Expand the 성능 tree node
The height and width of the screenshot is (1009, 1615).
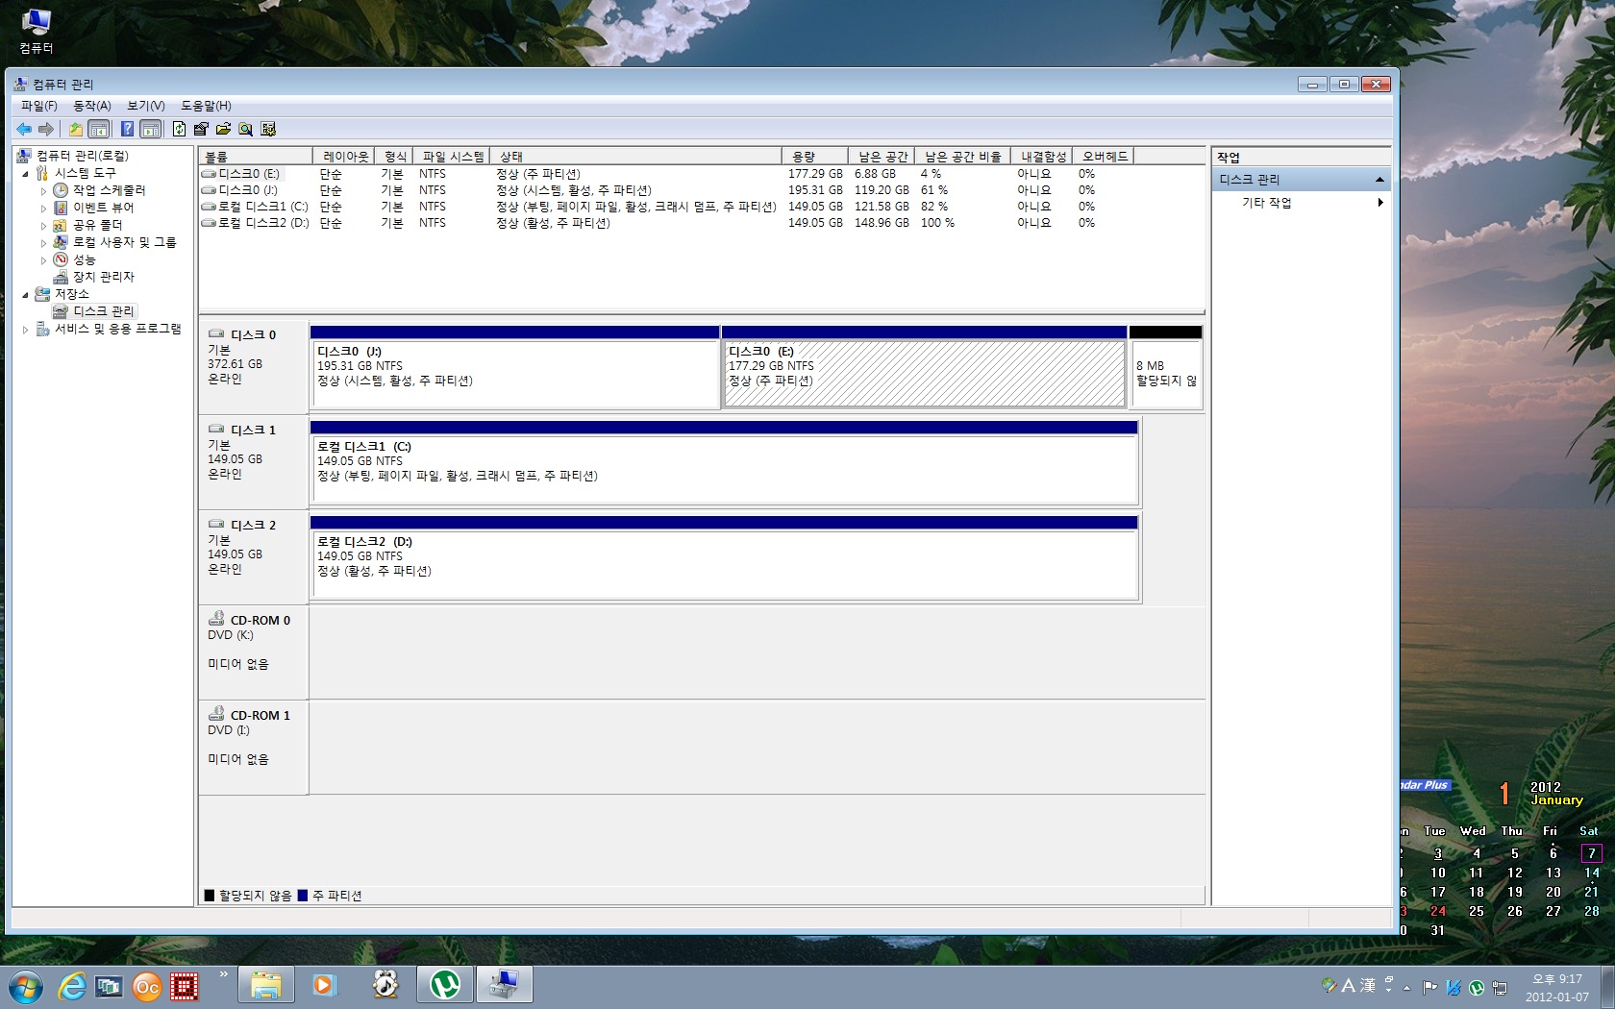tap(43, 259)
